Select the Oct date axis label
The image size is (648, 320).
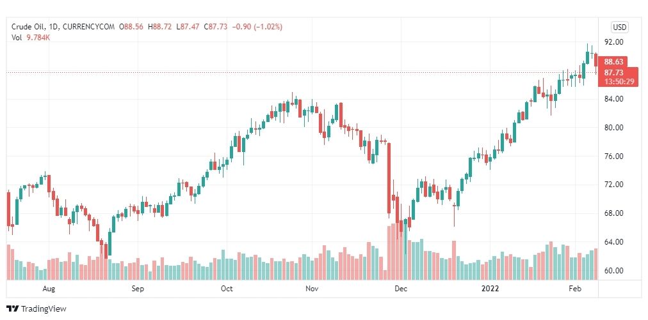227,288
